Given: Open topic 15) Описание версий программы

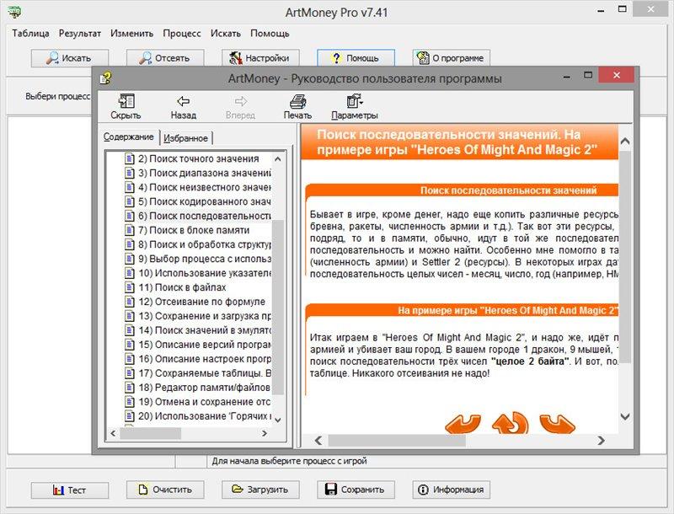Looking at the screenshot, I should click(204, 345).
